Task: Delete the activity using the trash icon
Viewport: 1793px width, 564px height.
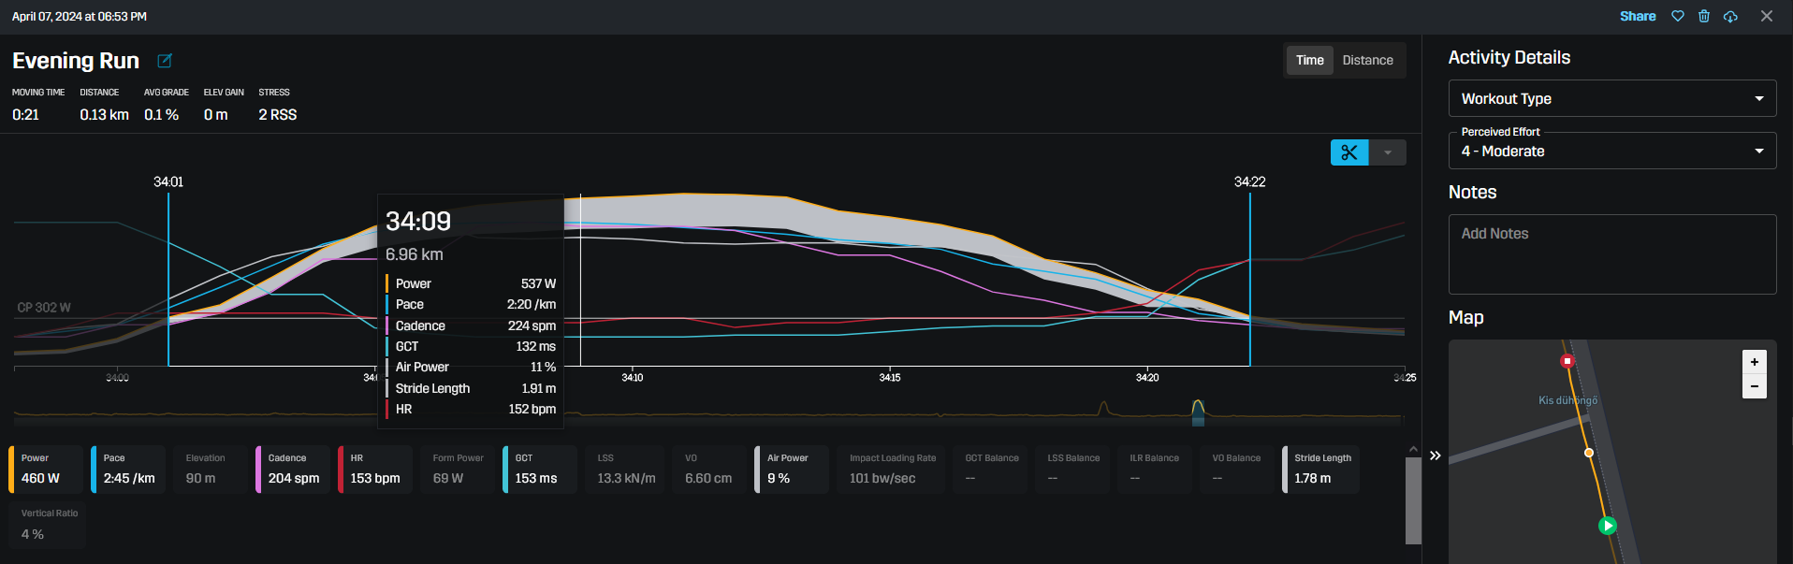Action: coord(1704,16)
